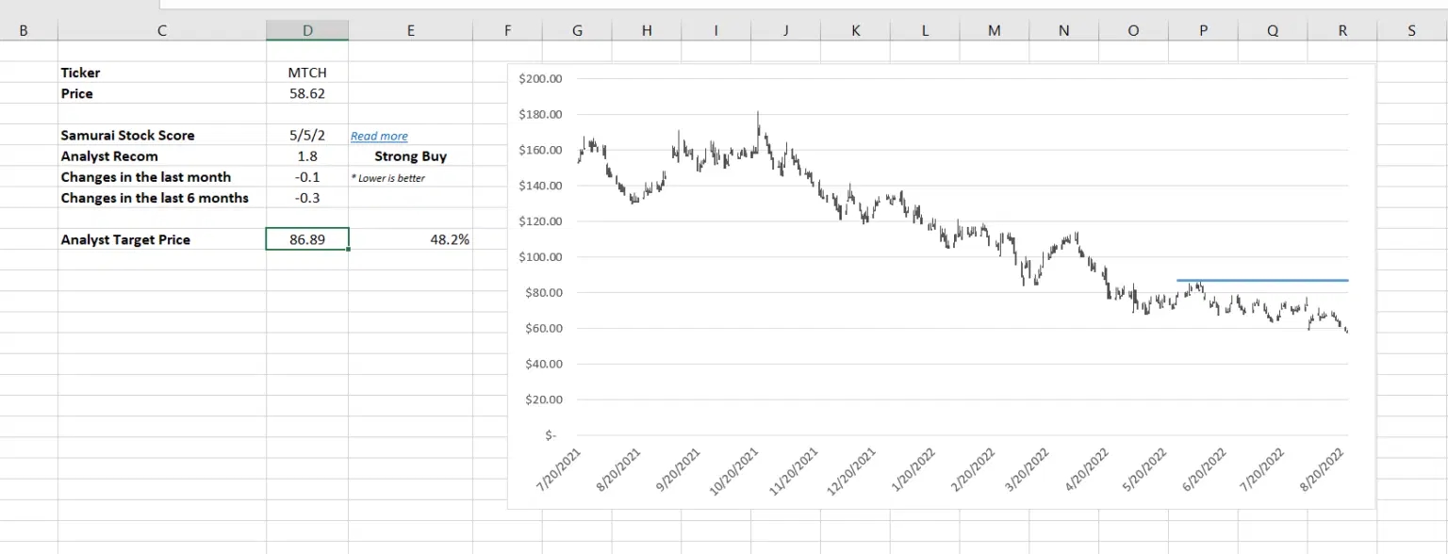Click the fill handle of the selected cell
Image resolution: width=1448 pixels, height=554 pixels.
point(349,251)
